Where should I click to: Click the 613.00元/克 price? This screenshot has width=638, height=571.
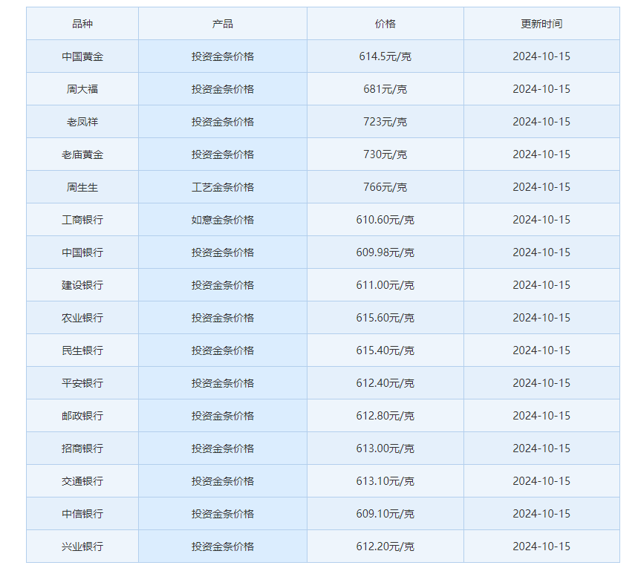(385, 448)
